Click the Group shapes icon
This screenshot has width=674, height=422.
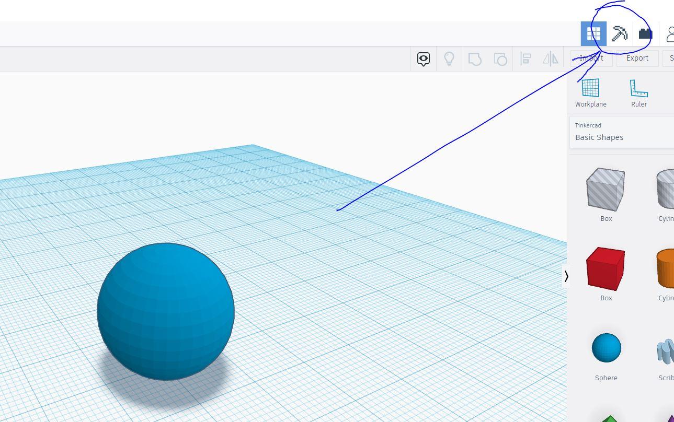[x=474, y=58]
